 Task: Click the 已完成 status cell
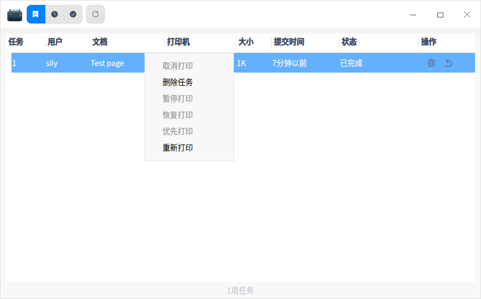[x=351, y=63]
